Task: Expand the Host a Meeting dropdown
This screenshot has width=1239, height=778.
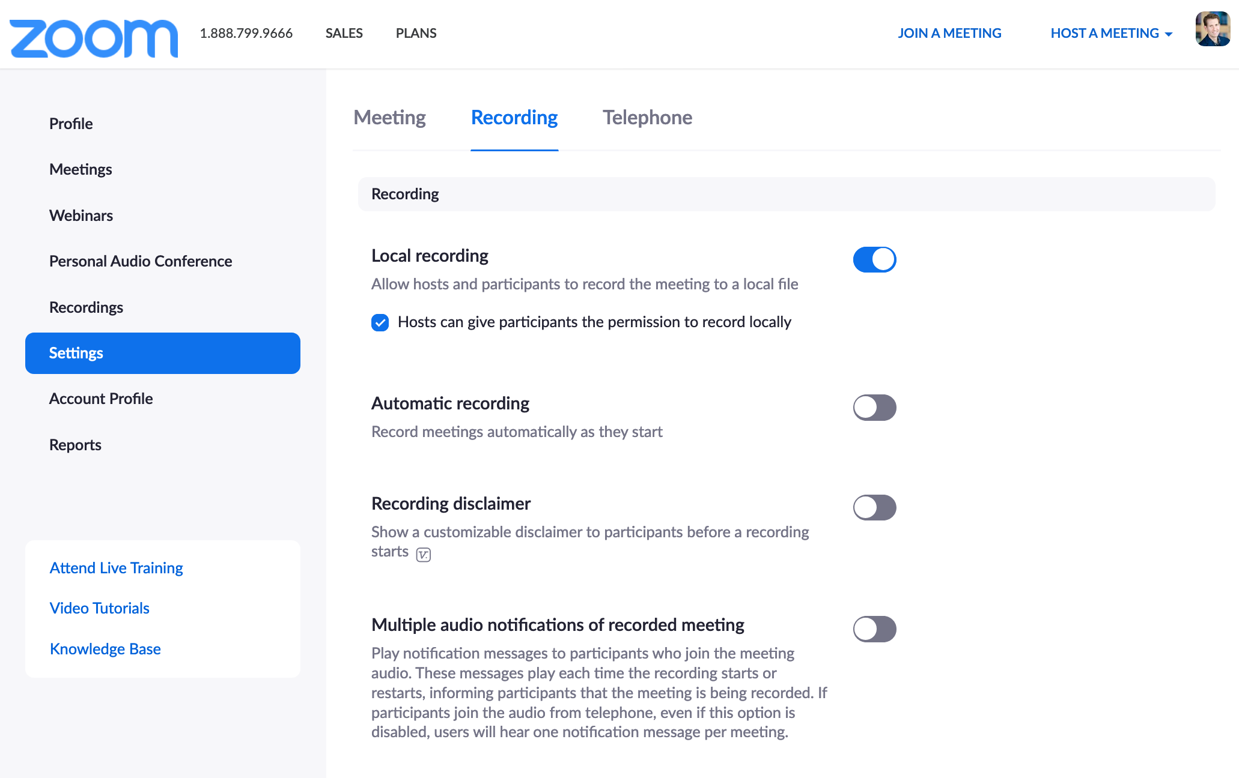Action: click(x=1111, y=34)
